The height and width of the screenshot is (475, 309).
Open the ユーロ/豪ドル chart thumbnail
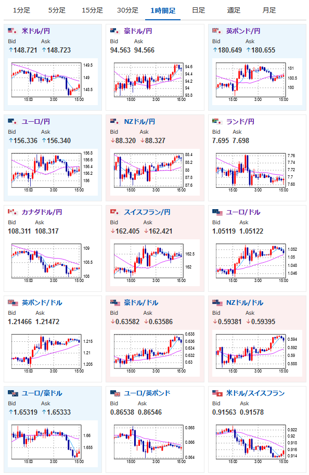click(53, 444)
